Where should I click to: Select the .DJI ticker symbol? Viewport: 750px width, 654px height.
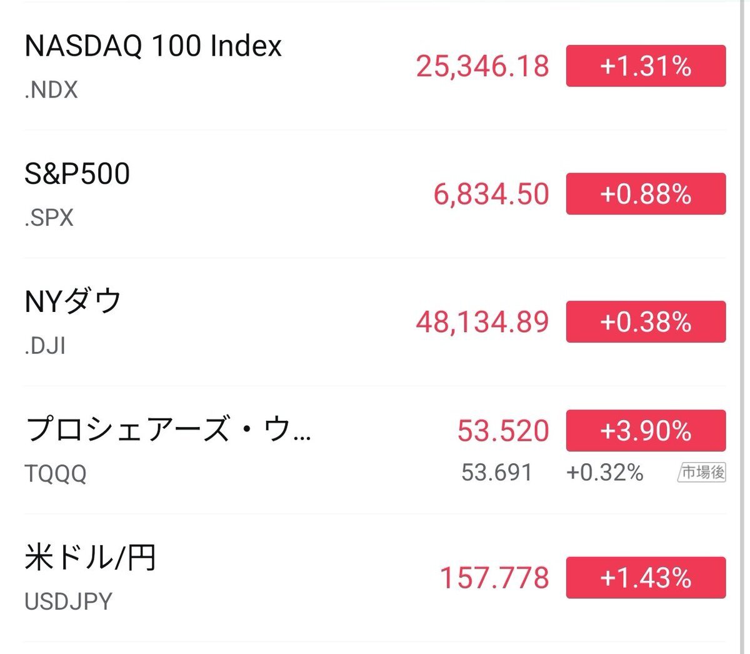point(45,345)
